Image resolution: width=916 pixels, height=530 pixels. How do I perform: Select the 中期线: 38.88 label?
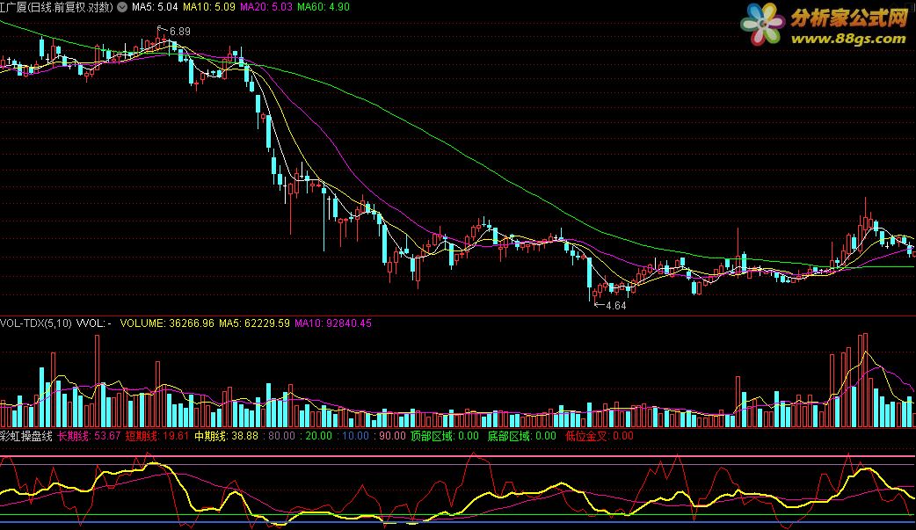pos(226,436)
